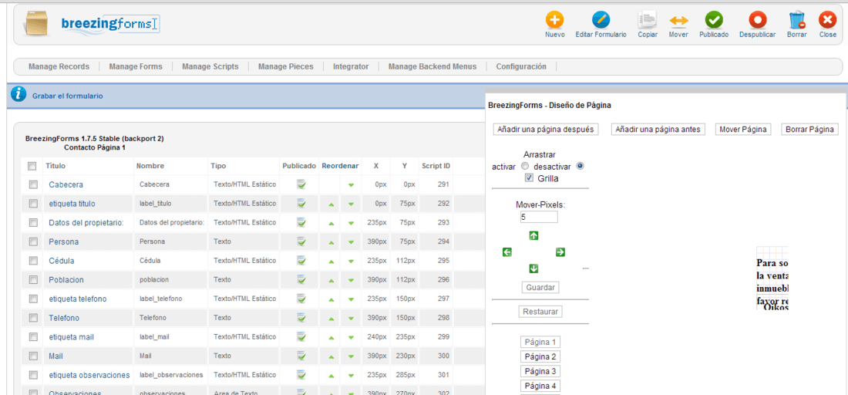
Task: Click the Mover Página button
Action: 742,130
